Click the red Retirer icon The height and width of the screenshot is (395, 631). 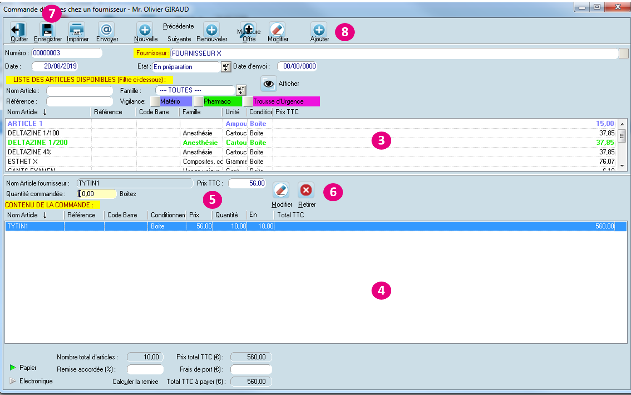pyautogui.click(x=306, y=190)
